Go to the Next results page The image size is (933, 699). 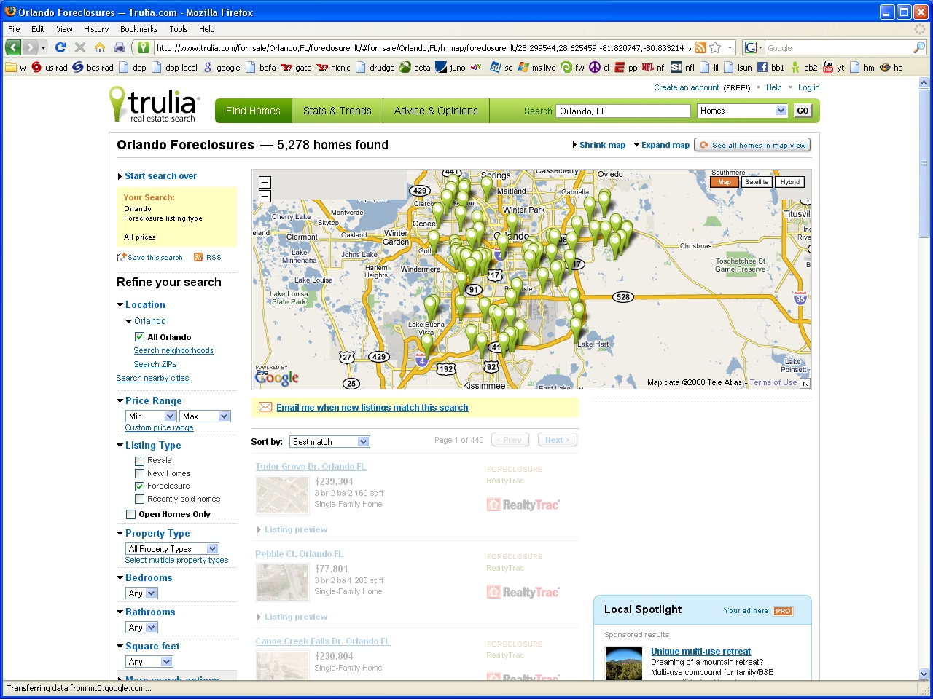click(558, 440)
